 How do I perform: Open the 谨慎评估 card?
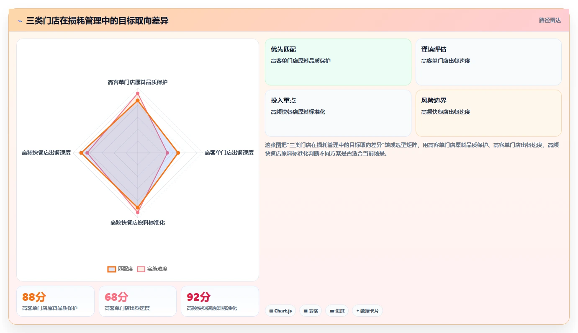click(x=488, y=62)
